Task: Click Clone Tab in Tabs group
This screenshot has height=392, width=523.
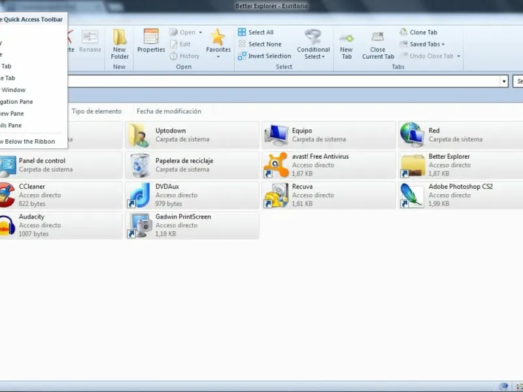Action: [418, 32]
